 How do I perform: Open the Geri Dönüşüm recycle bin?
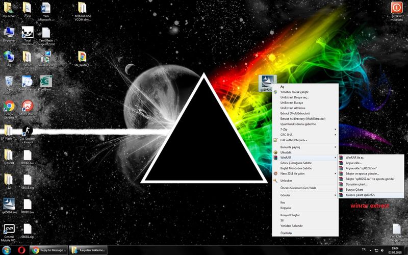tap(9, 82)
